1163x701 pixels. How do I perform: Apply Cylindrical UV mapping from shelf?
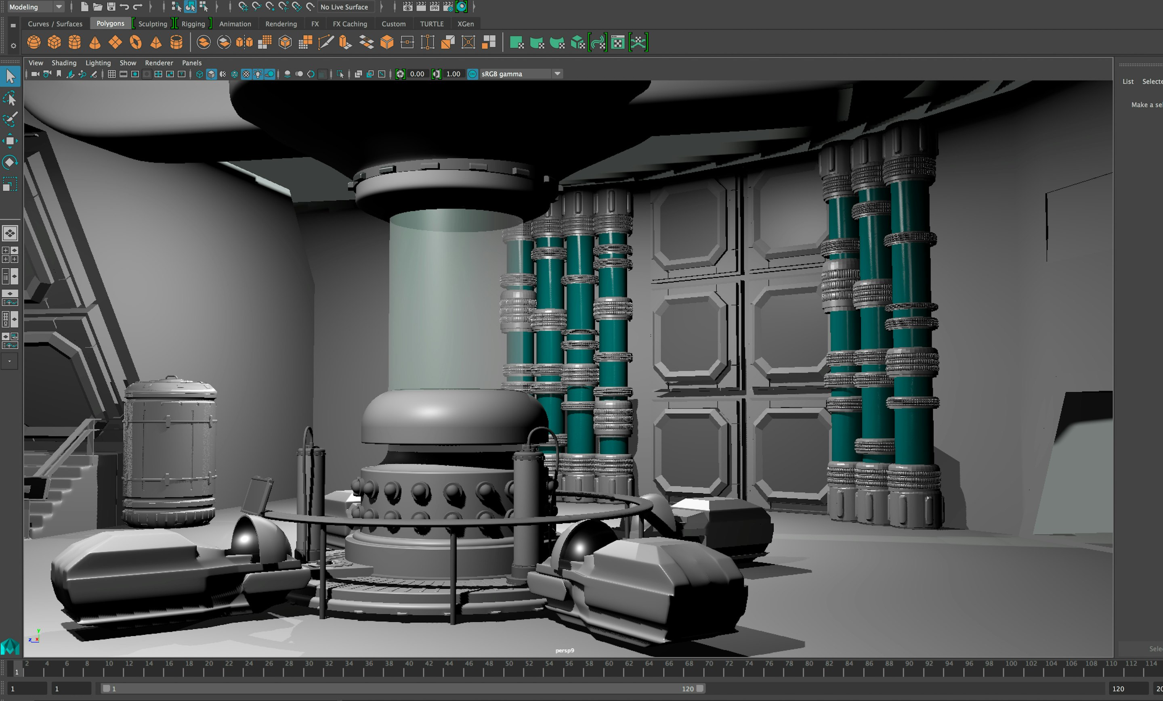coord(537,42)
